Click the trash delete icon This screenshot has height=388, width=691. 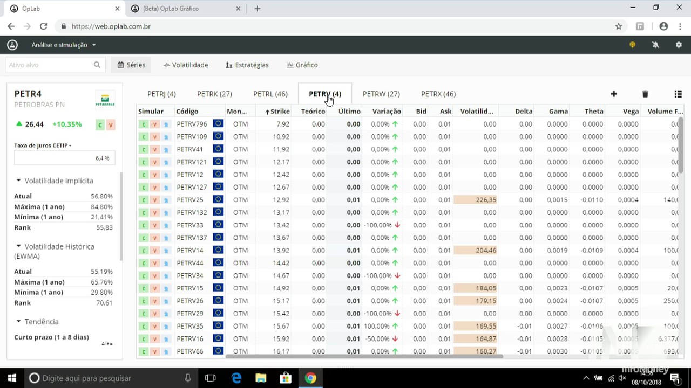(x=645, y=94)
